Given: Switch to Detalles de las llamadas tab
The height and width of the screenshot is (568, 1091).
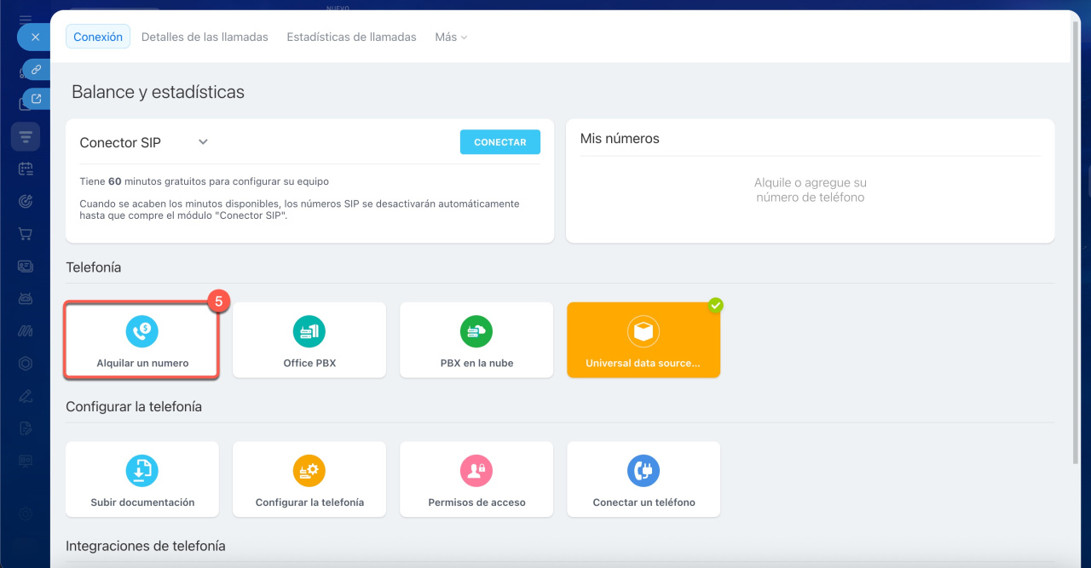Looking at the screenshot, I should (205, 37).
